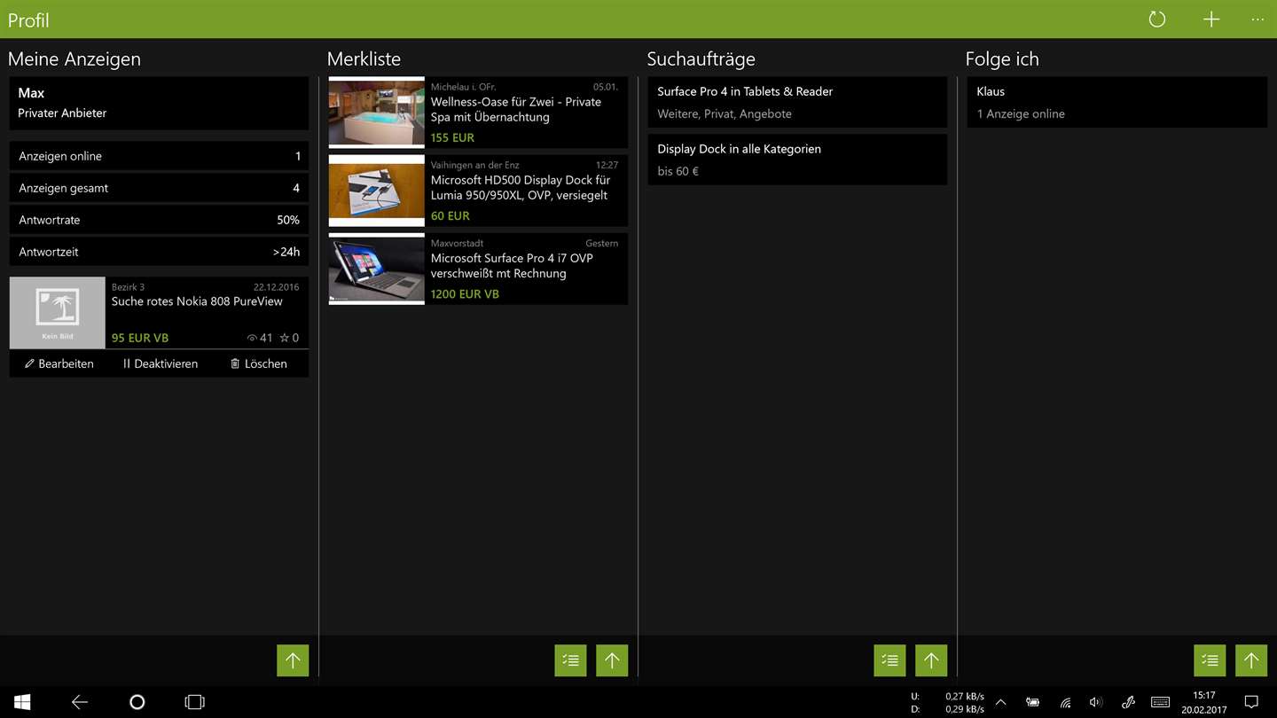Screen dimensions: 1277x718
Task: Open the Microsoft HD500 Display Dock thumbnail
Action: (377, 191)
